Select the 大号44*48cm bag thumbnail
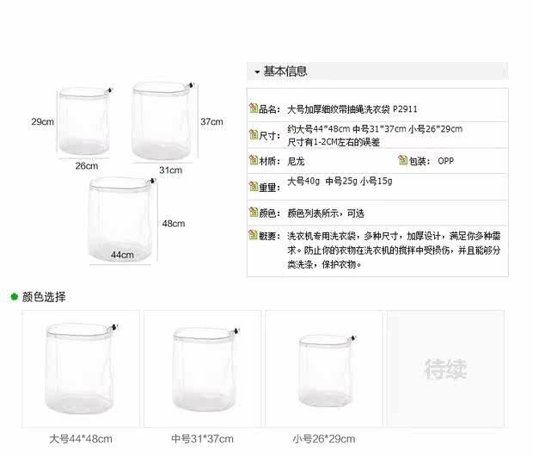This screenshot has width=533, height=457. point(81,368)
